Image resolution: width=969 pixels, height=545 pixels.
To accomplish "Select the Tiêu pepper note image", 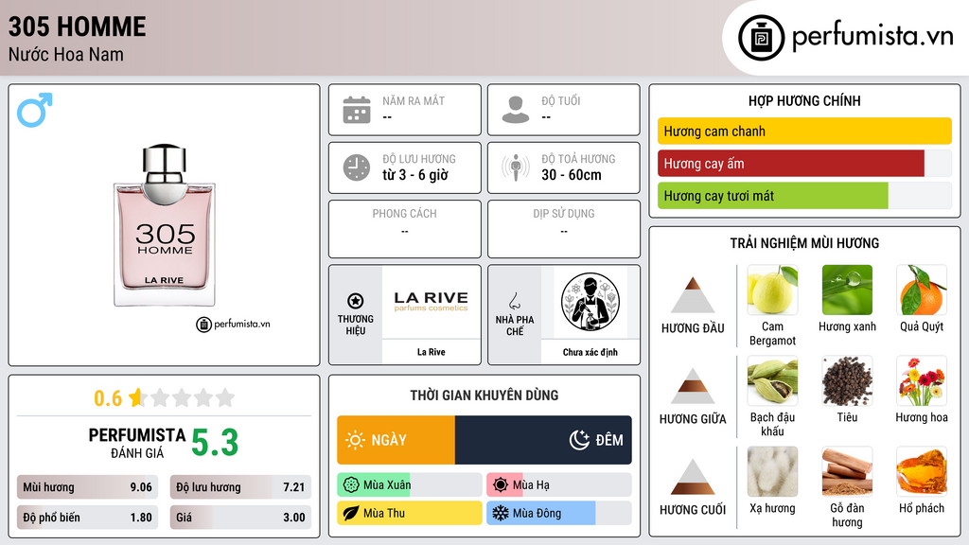I will 847,380.
